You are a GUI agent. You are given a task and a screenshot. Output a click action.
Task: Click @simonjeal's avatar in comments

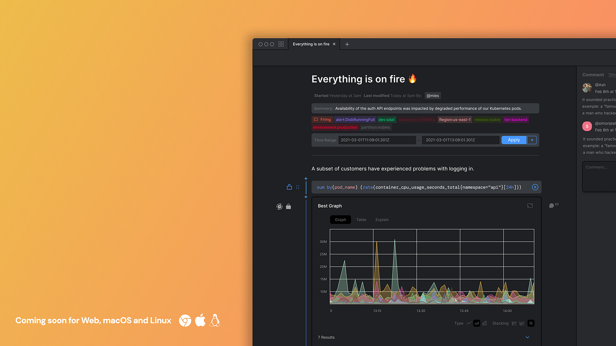pos(587,126)
